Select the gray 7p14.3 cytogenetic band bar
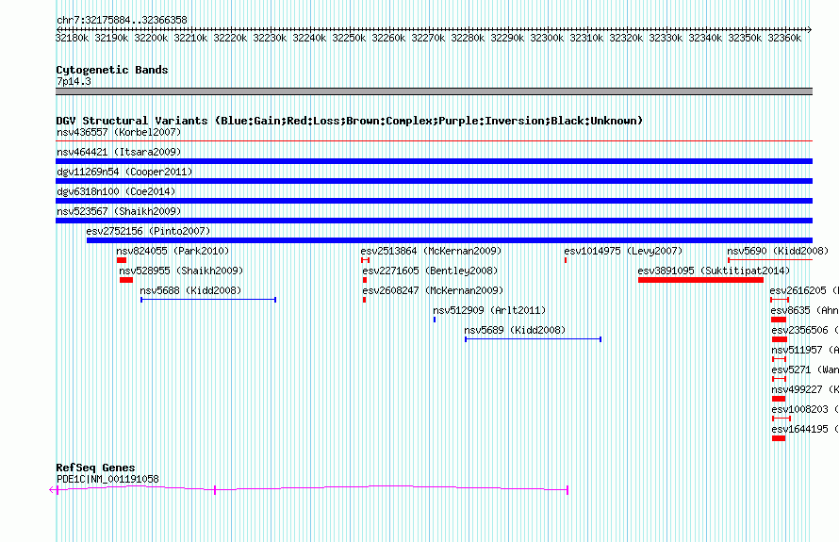Viewport: 839px width, 542px height. click(434, 91)
